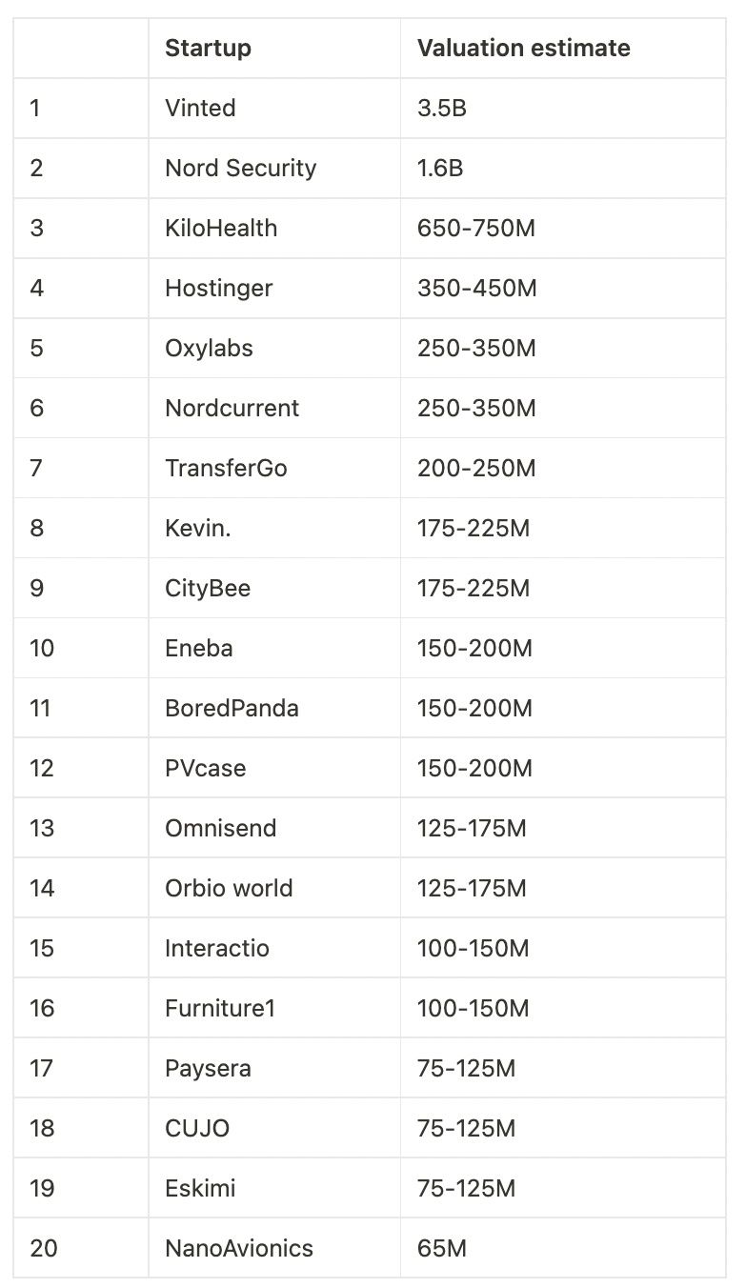Select the Vinted startup cell
Screen dimensions: 746x1288
tap(200, 108)
